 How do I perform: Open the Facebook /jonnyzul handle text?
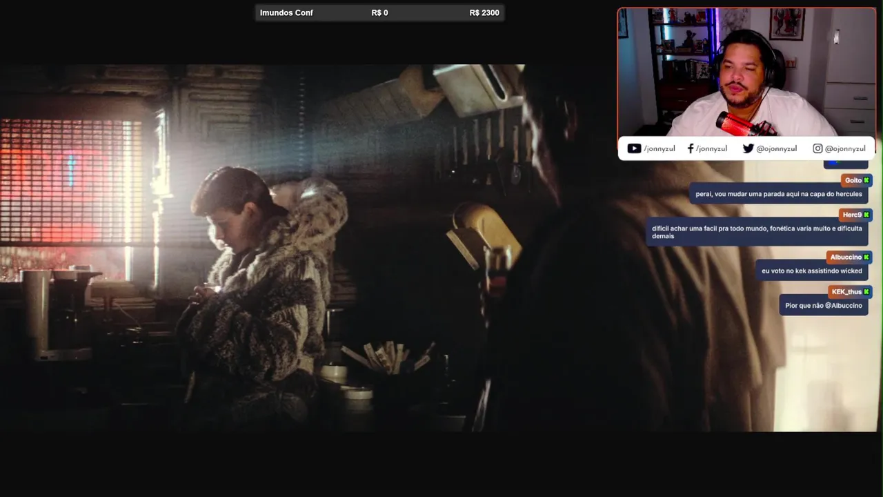pos(711,148)
